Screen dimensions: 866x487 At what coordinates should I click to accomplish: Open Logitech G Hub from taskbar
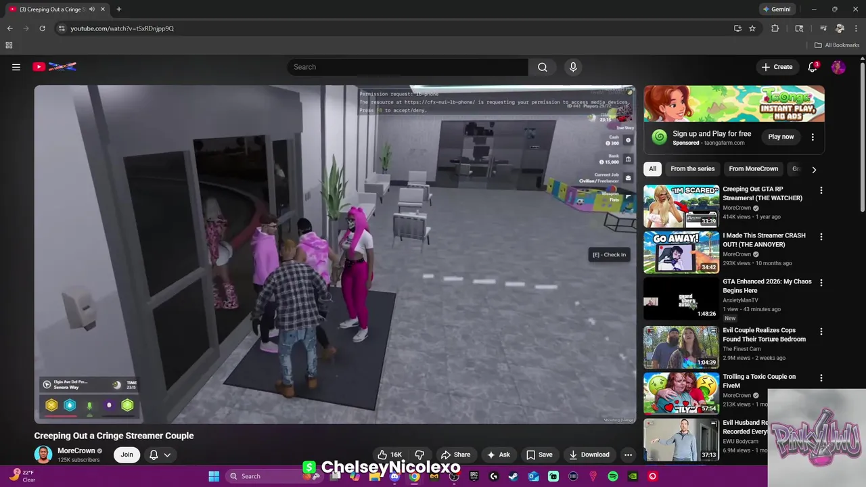click(493, 476)
